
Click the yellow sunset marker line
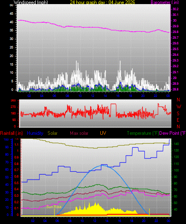point(149,212)
